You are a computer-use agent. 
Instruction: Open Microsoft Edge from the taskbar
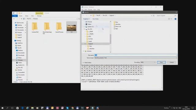(22, 108)
